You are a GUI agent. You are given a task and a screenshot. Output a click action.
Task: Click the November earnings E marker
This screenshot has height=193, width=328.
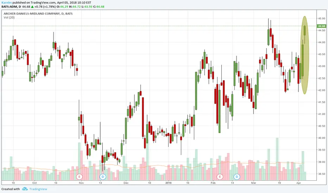79,177
